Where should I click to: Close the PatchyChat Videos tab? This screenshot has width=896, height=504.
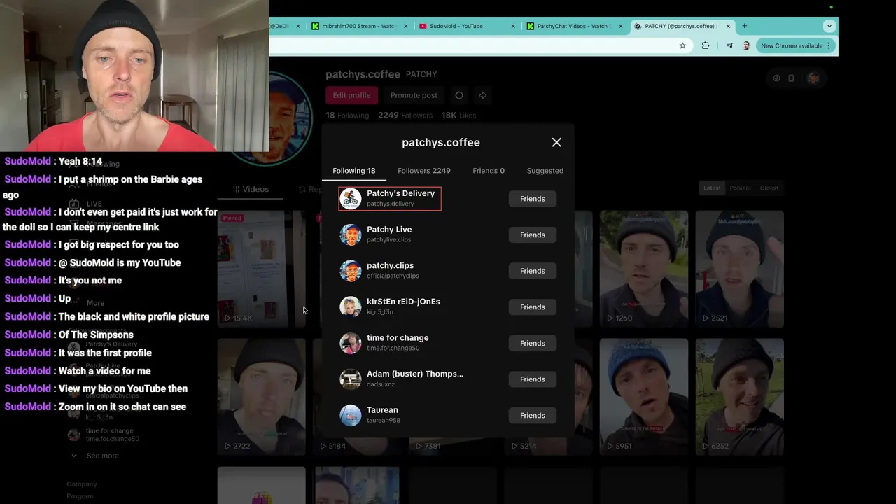[x=620, y=26]
